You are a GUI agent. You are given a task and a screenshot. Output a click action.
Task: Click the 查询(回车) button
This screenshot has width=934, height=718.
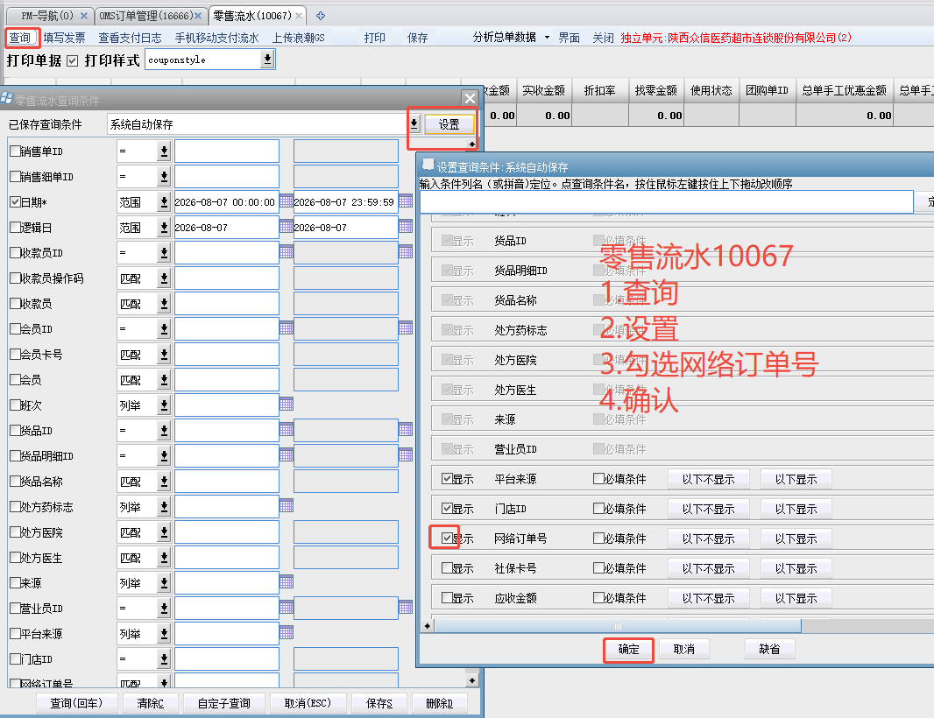pos(76,703)
